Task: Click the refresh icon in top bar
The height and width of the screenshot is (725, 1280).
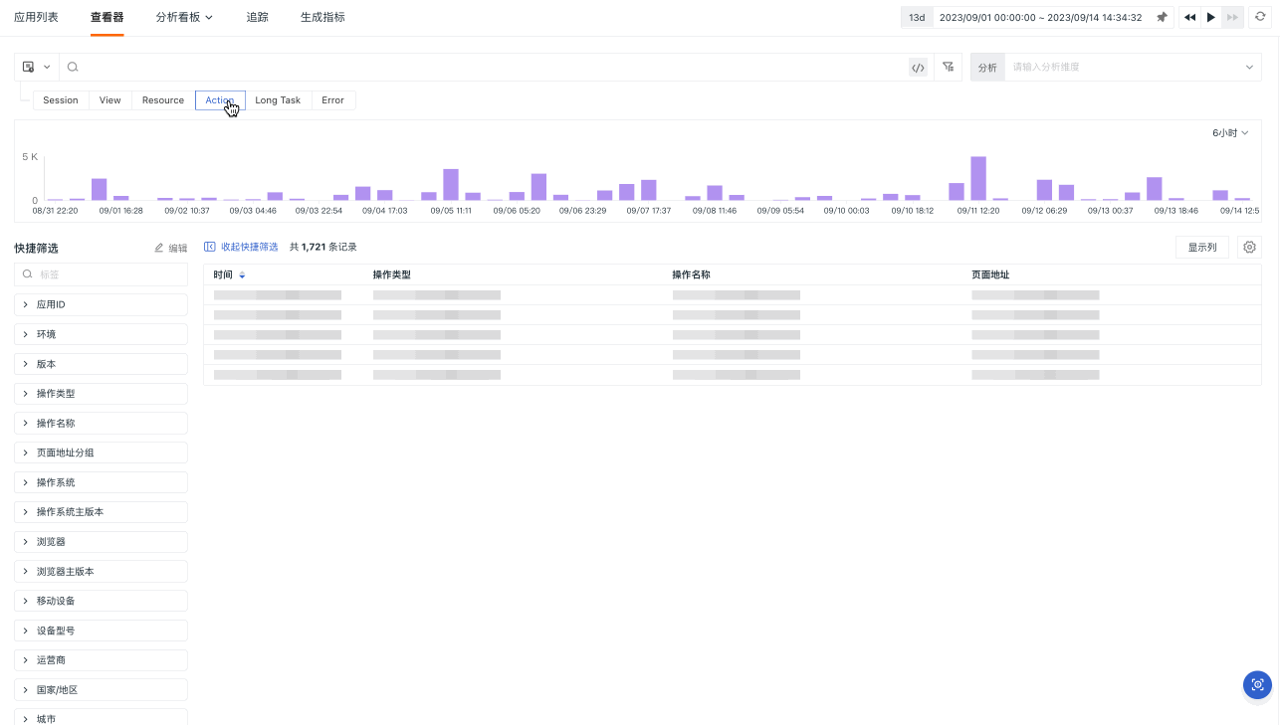Action: tap(1260, 17)
